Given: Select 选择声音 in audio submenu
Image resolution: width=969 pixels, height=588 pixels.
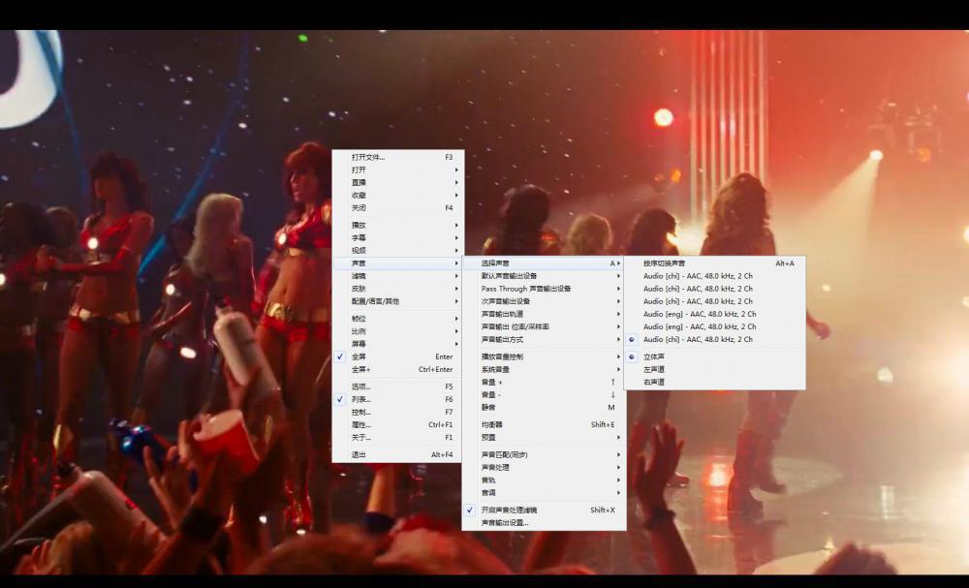Looking at the screenshot, I should (544, 263).
